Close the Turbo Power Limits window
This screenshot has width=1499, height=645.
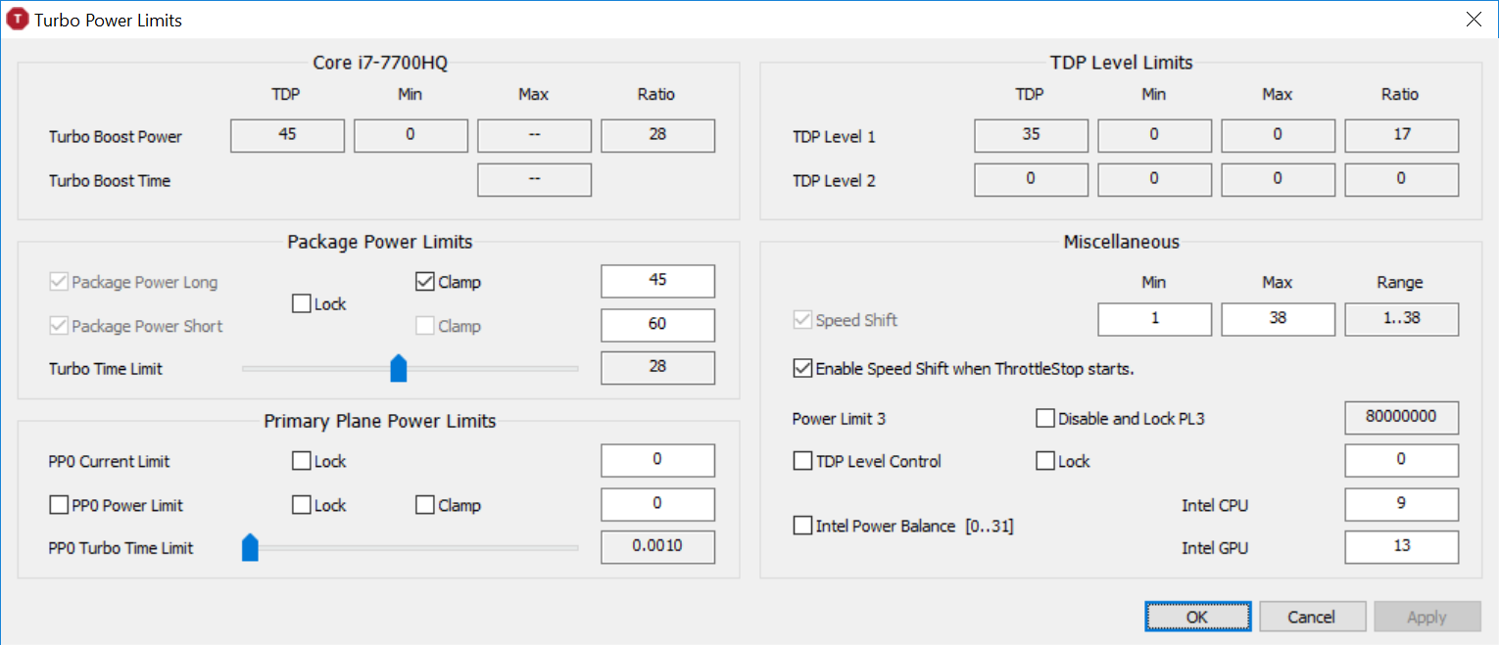tap(1473, 20)
